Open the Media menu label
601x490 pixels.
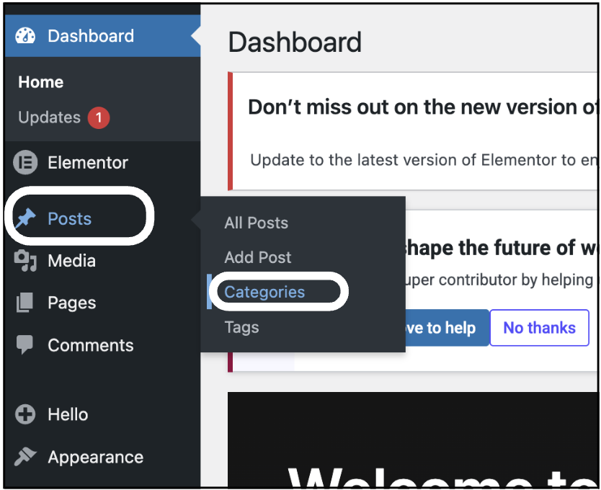click(71, 261)
